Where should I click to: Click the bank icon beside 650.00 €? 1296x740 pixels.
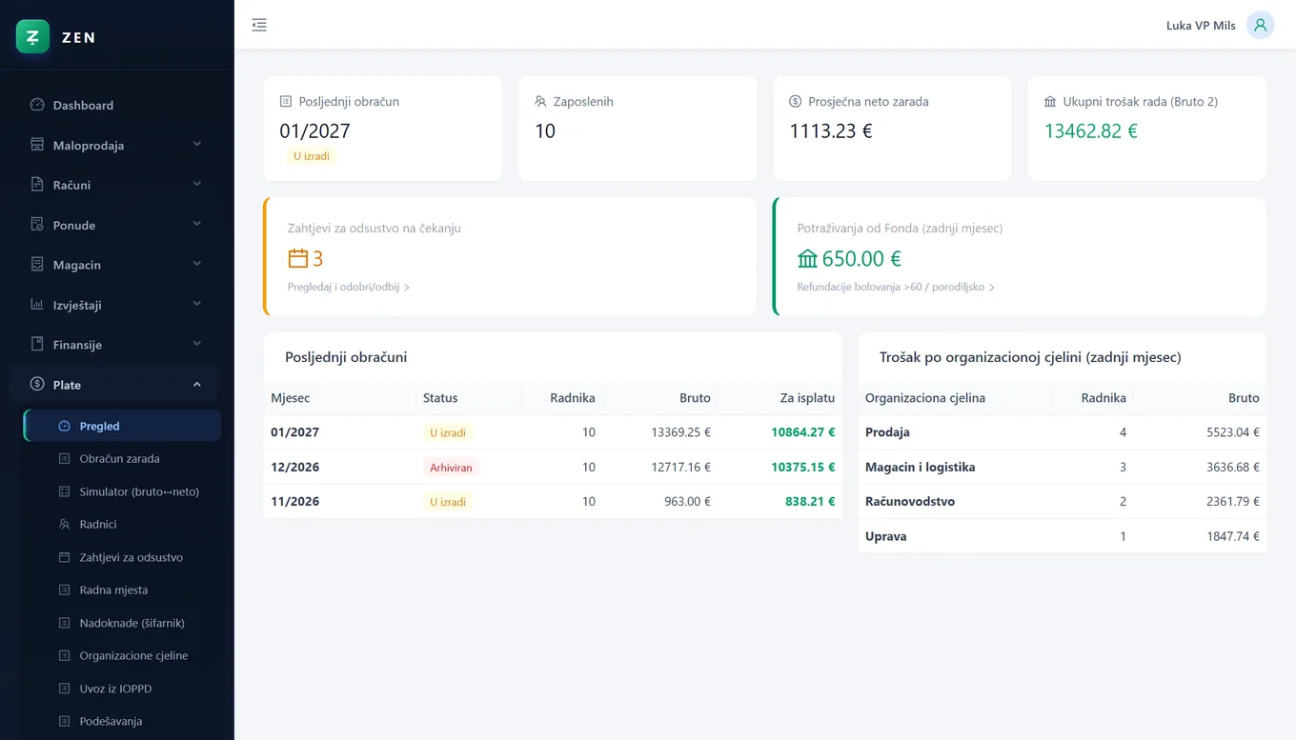(808, 258)
